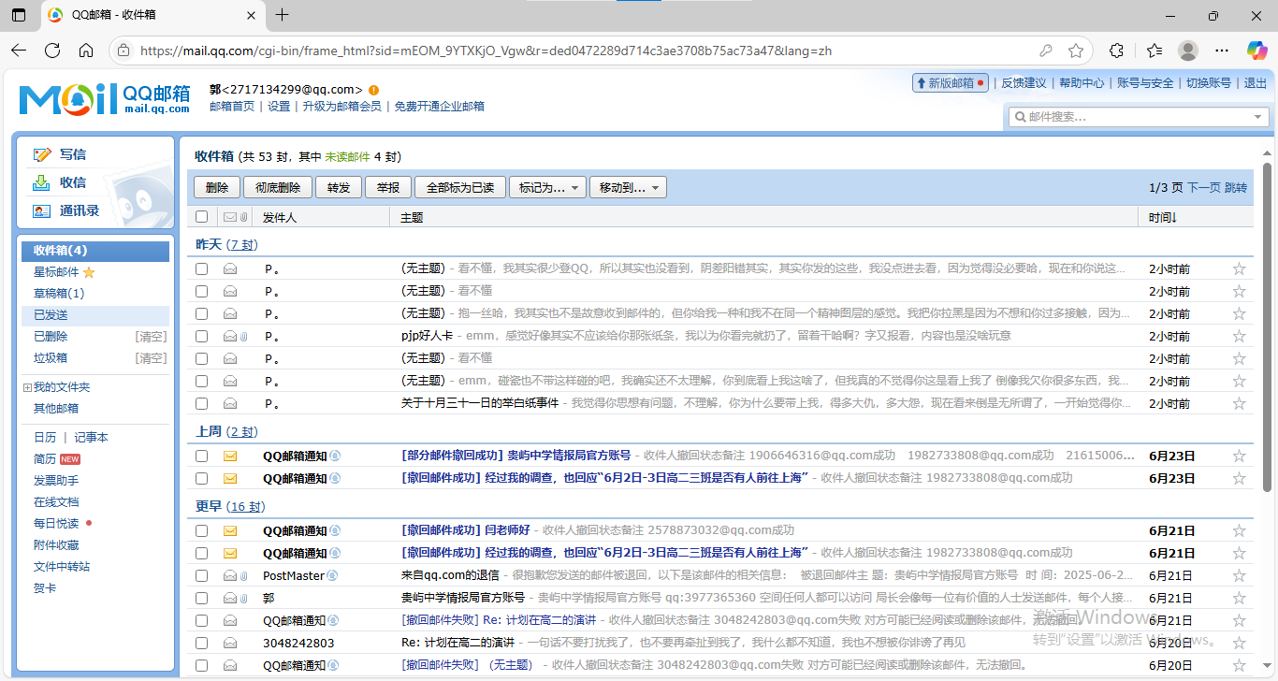
Task: Expand the mail search options arrow
Action: [x=1259, y=117]
